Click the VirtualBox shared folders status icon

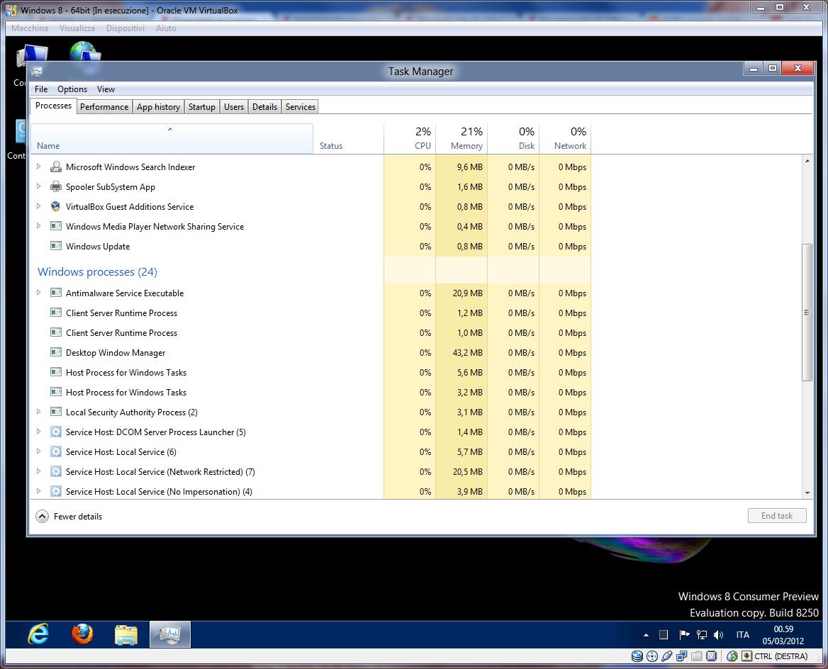coord(697,656)
